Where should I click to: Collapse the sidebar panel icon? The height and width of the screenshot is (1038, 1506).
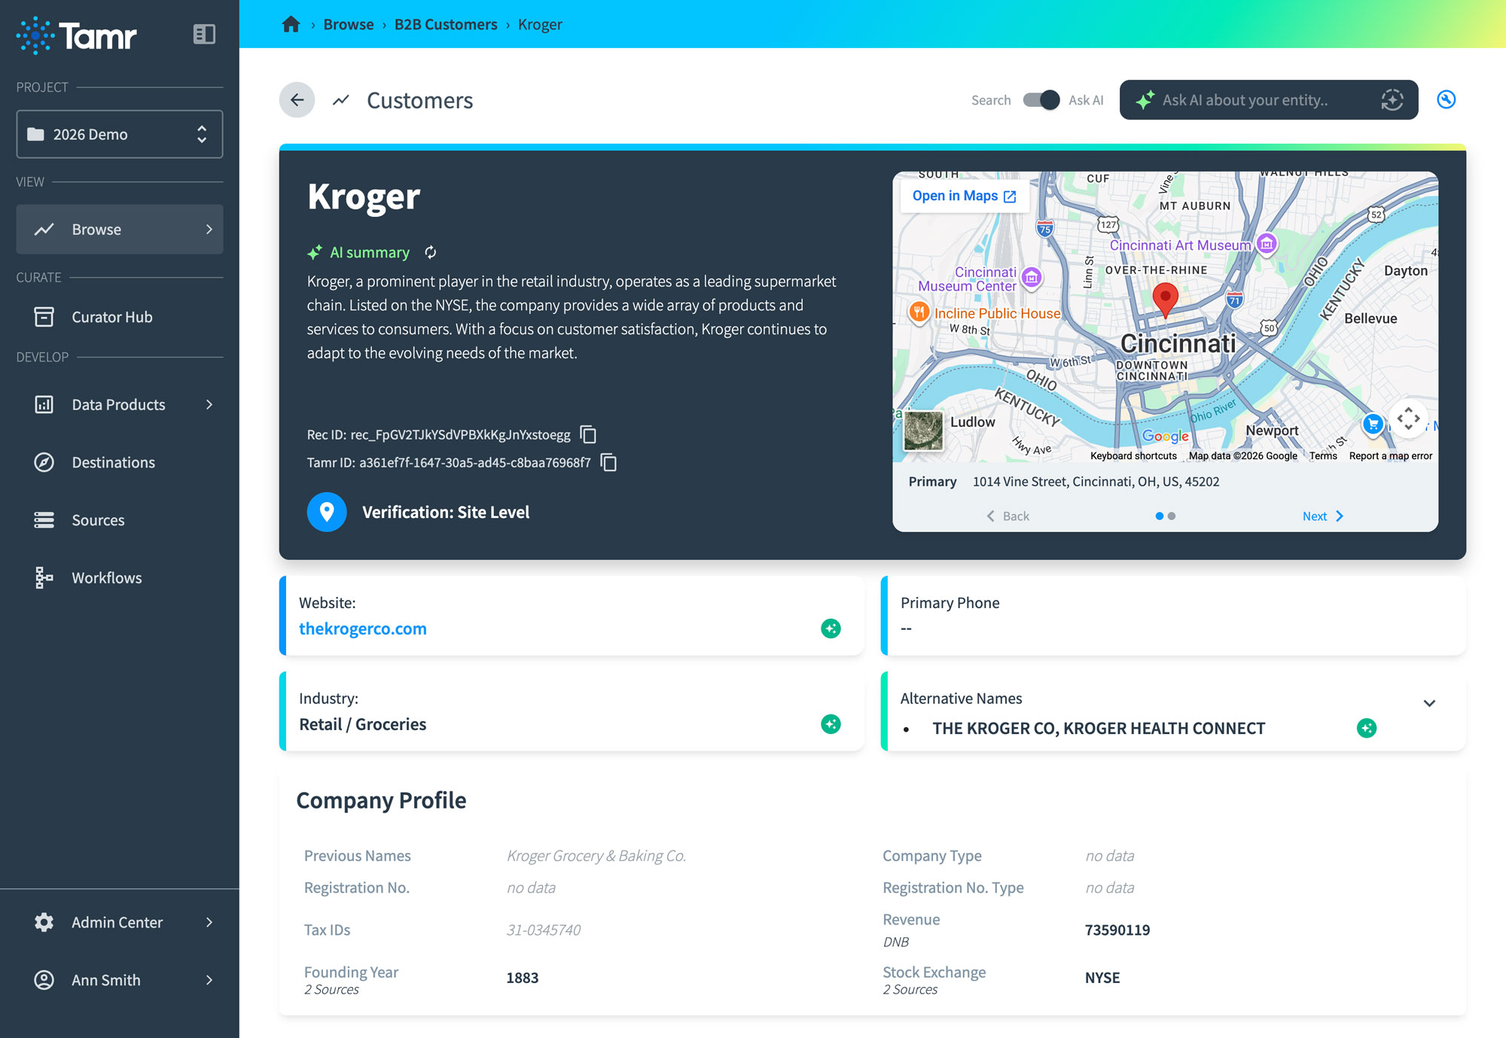point(204,35)
